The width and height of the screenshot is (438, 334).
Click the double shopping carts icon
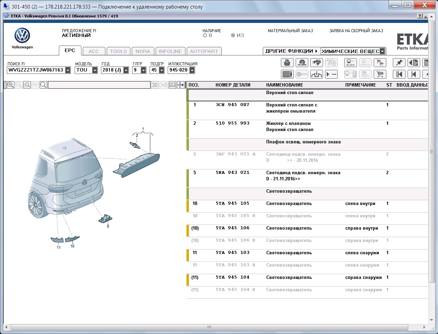click(x=380, y=63)
